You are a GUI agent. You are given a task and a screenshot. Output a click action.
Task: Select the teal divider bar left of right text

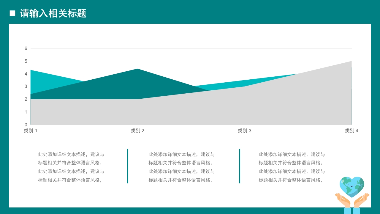point(240,166)
